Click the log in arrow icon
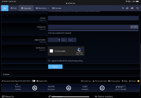Viewport: 141px width, 98px height. (x=123, y=8)
